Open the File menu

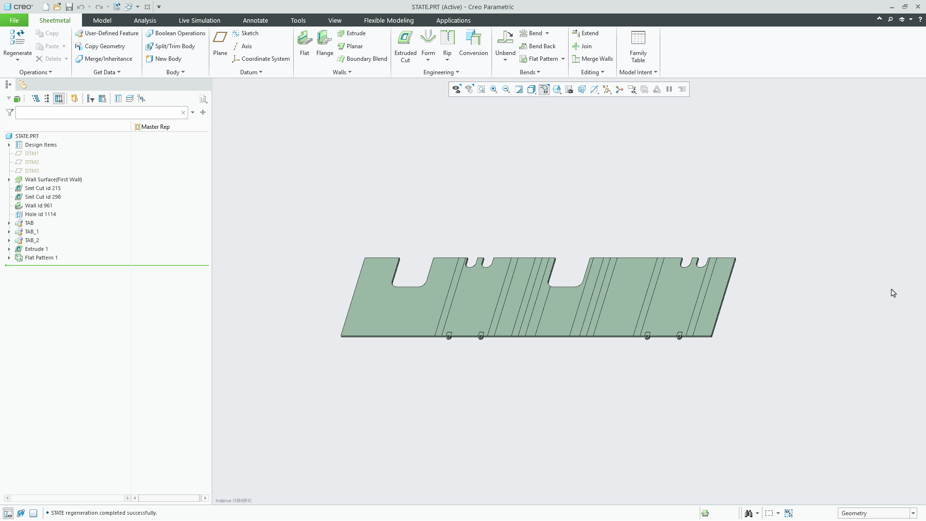coord(14,20)
